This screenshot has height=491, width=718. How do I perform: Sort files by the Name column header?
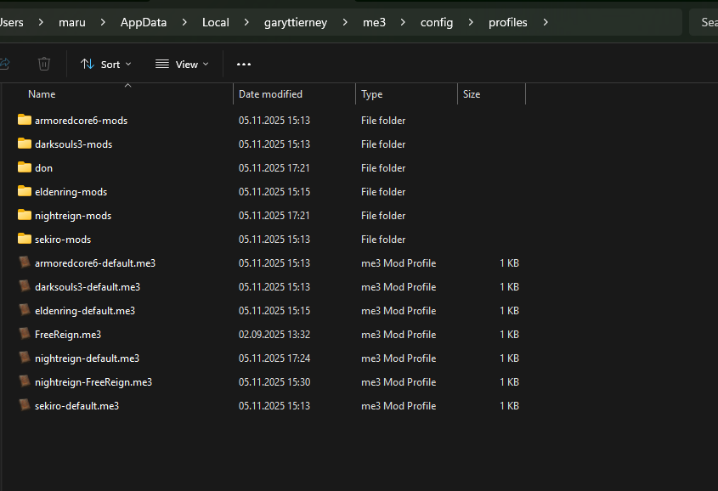(x=42, y=94)
